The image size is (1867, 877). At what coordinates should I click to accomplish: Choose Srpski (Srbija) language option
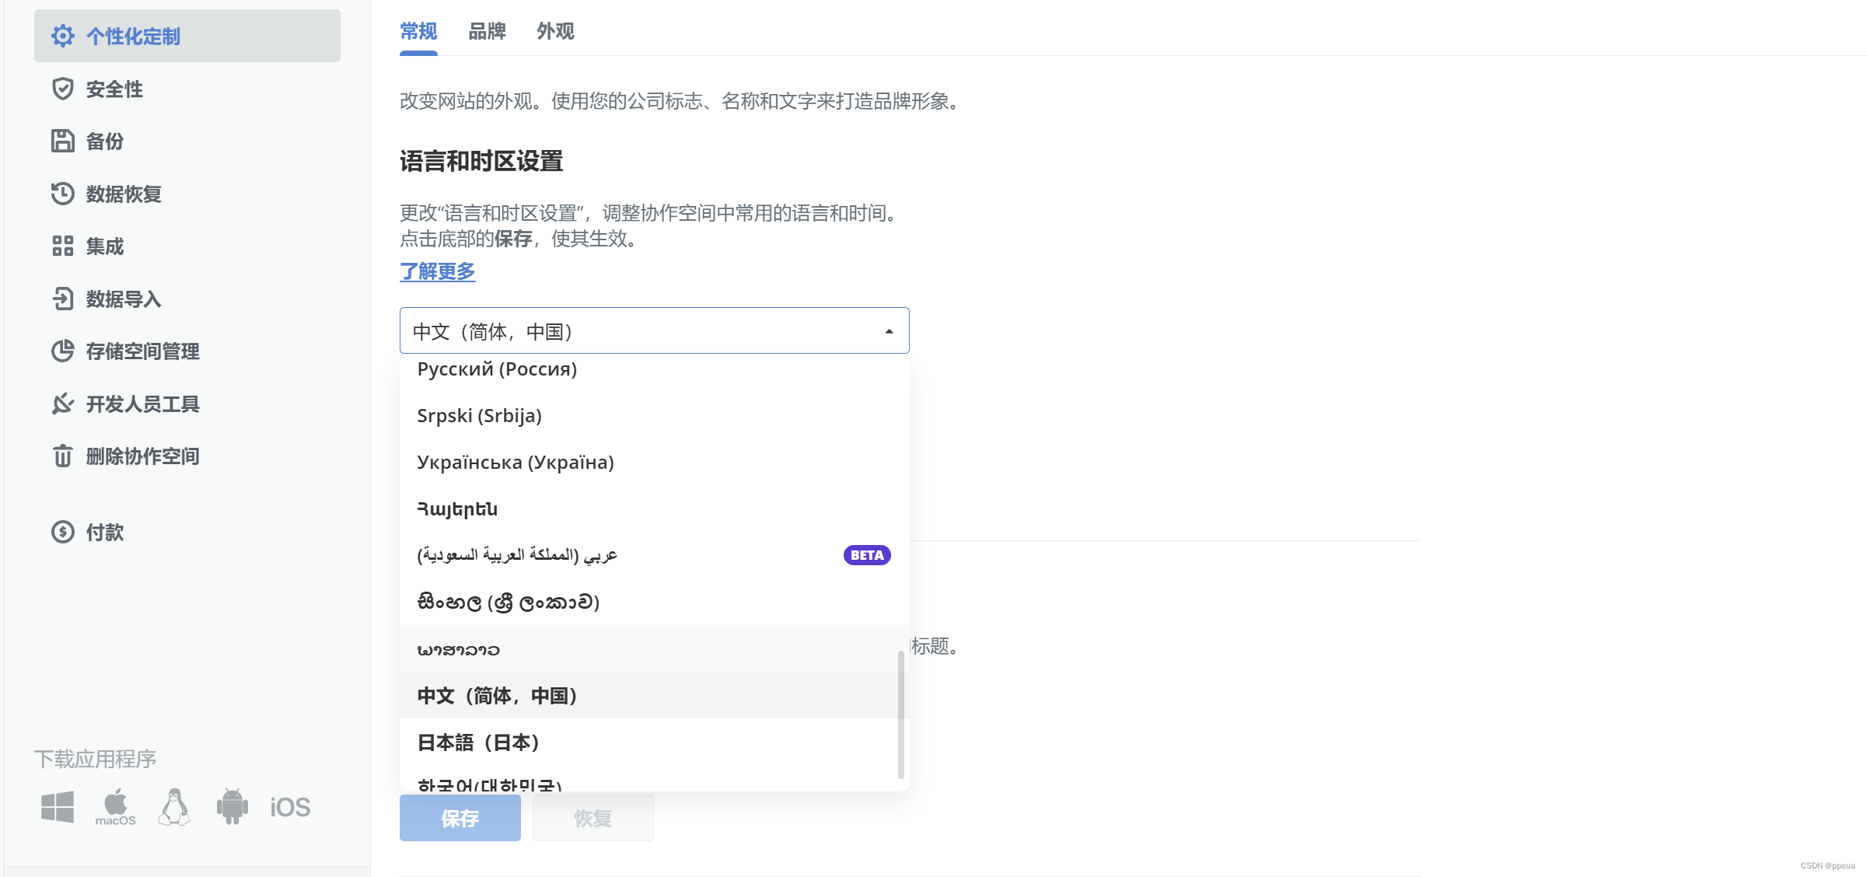click(654, 415)
